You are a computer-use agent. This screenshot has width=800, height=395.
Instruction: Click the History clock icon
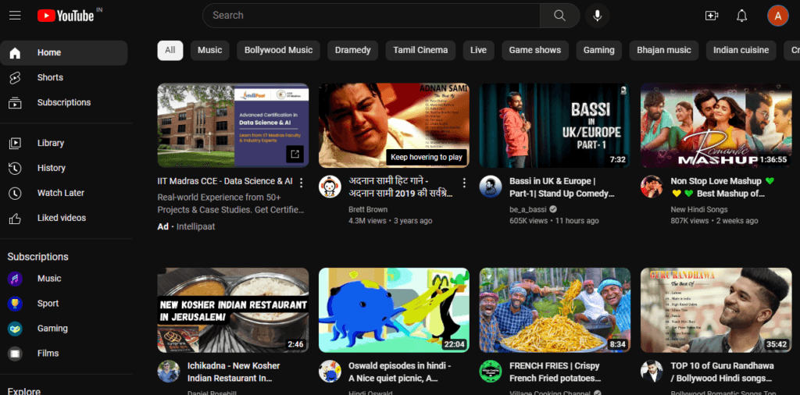click(x=16, y=168)
